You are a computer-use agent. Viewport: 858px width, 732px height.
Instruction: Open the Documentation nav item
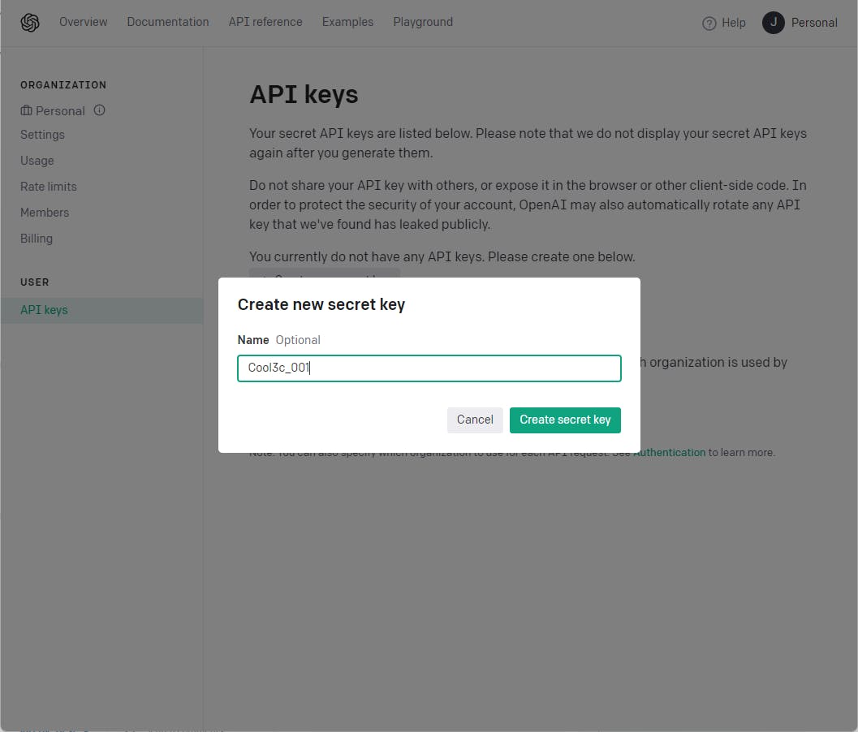[168, 22]
